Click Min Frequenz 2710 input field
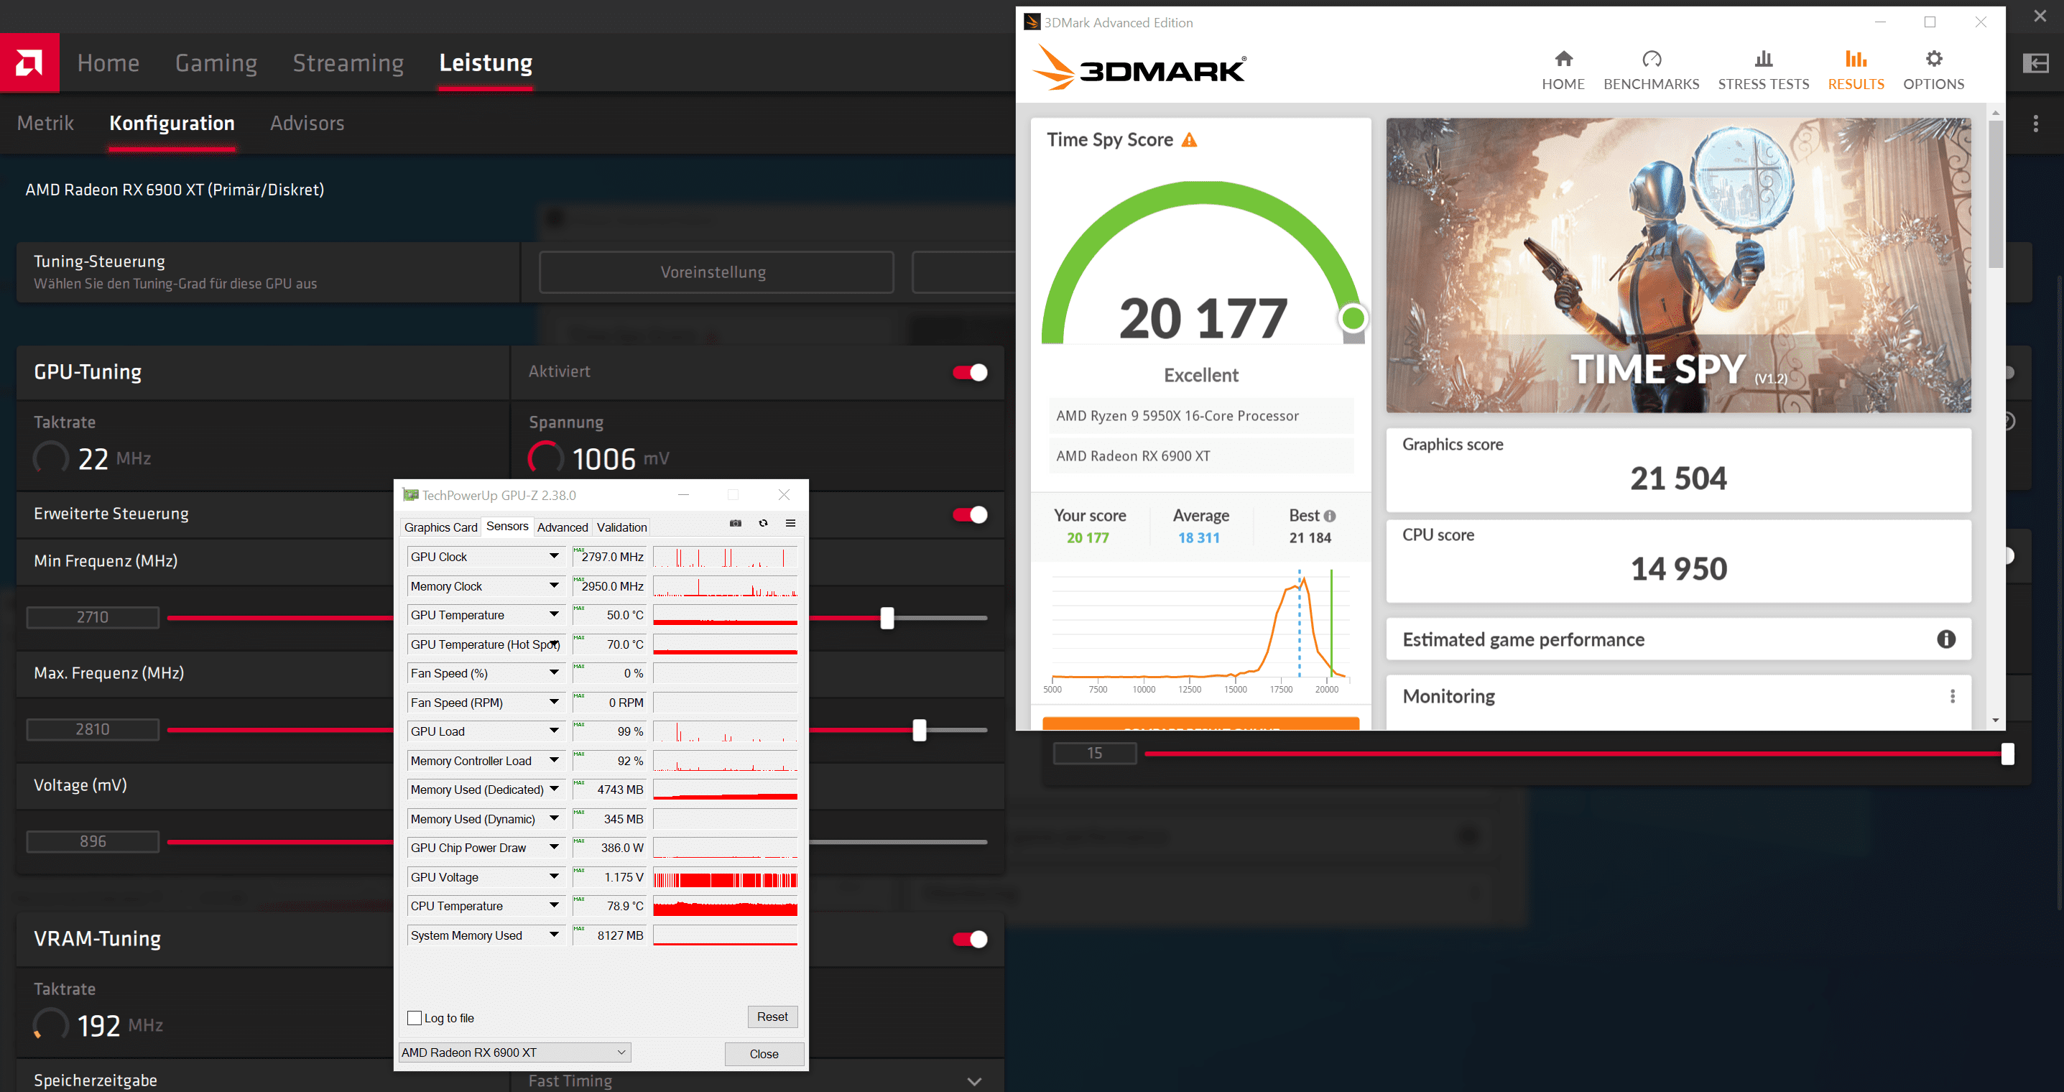The image size is (2064, 1092). coord(93,617)
